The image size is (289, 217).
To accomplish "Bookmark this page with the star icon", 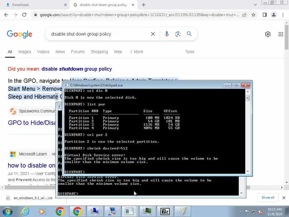I will click(x=253, y=15).
